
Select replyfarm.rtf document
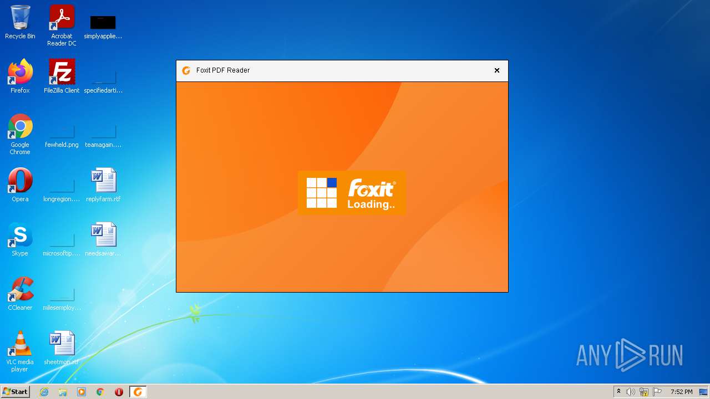click(103, 185)
